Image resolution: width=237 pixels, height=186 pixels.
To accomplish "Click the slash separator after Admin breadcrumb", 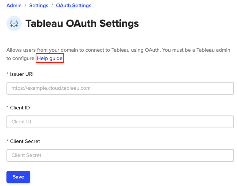I will pyautogui.click(x=25, y=6).
